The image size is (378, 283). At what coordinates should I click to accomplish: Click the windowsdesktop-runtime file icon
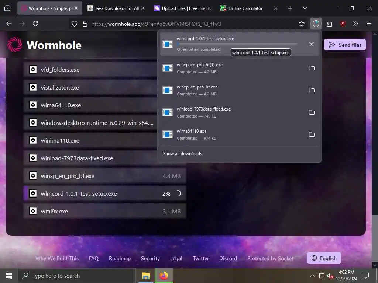(33, 122)
